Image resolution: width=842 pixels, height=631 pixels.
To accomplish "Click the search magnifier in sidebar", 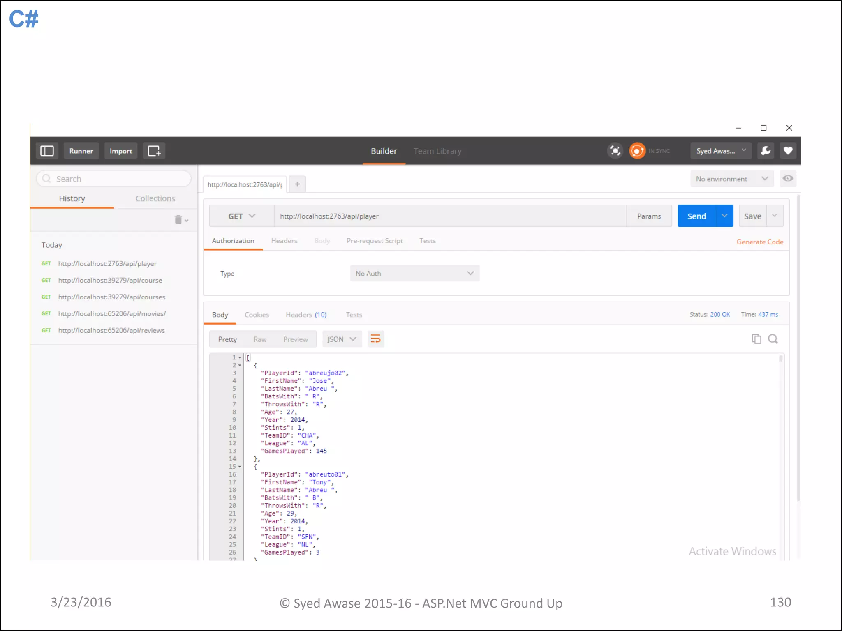I will click(46, 179).
